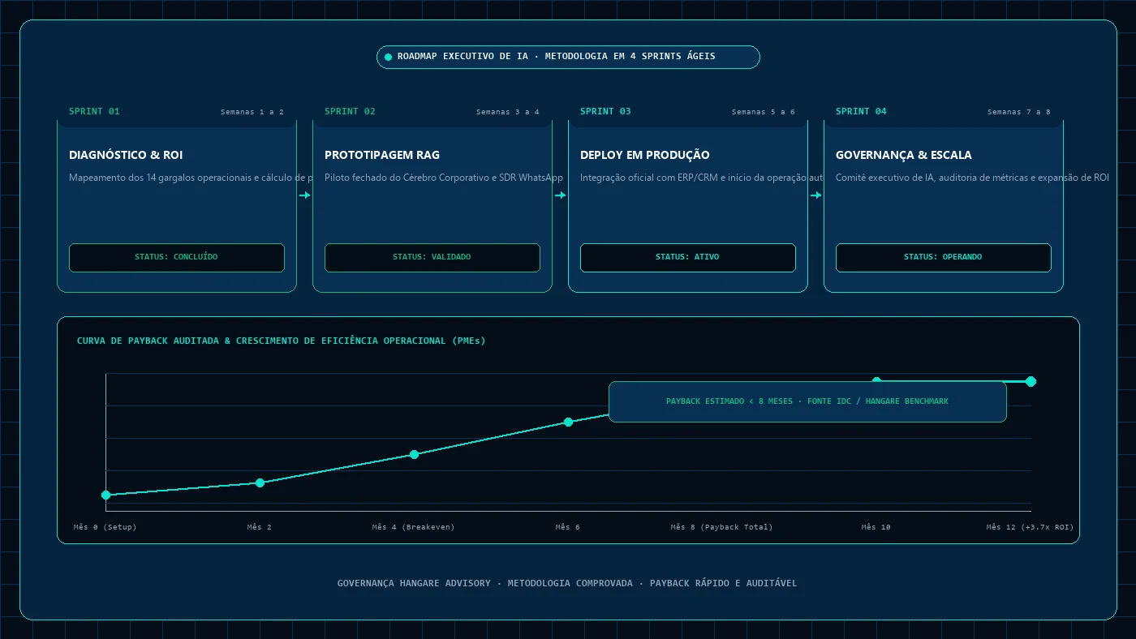Select the Status: Concluído badge

(177, 258)
